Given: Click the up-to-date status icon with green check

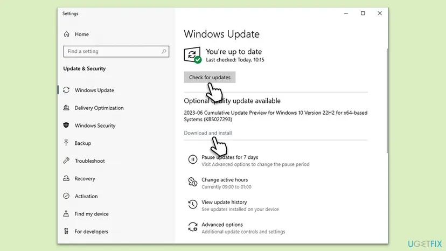Looking at the screenshot, I should coord(192,55).
